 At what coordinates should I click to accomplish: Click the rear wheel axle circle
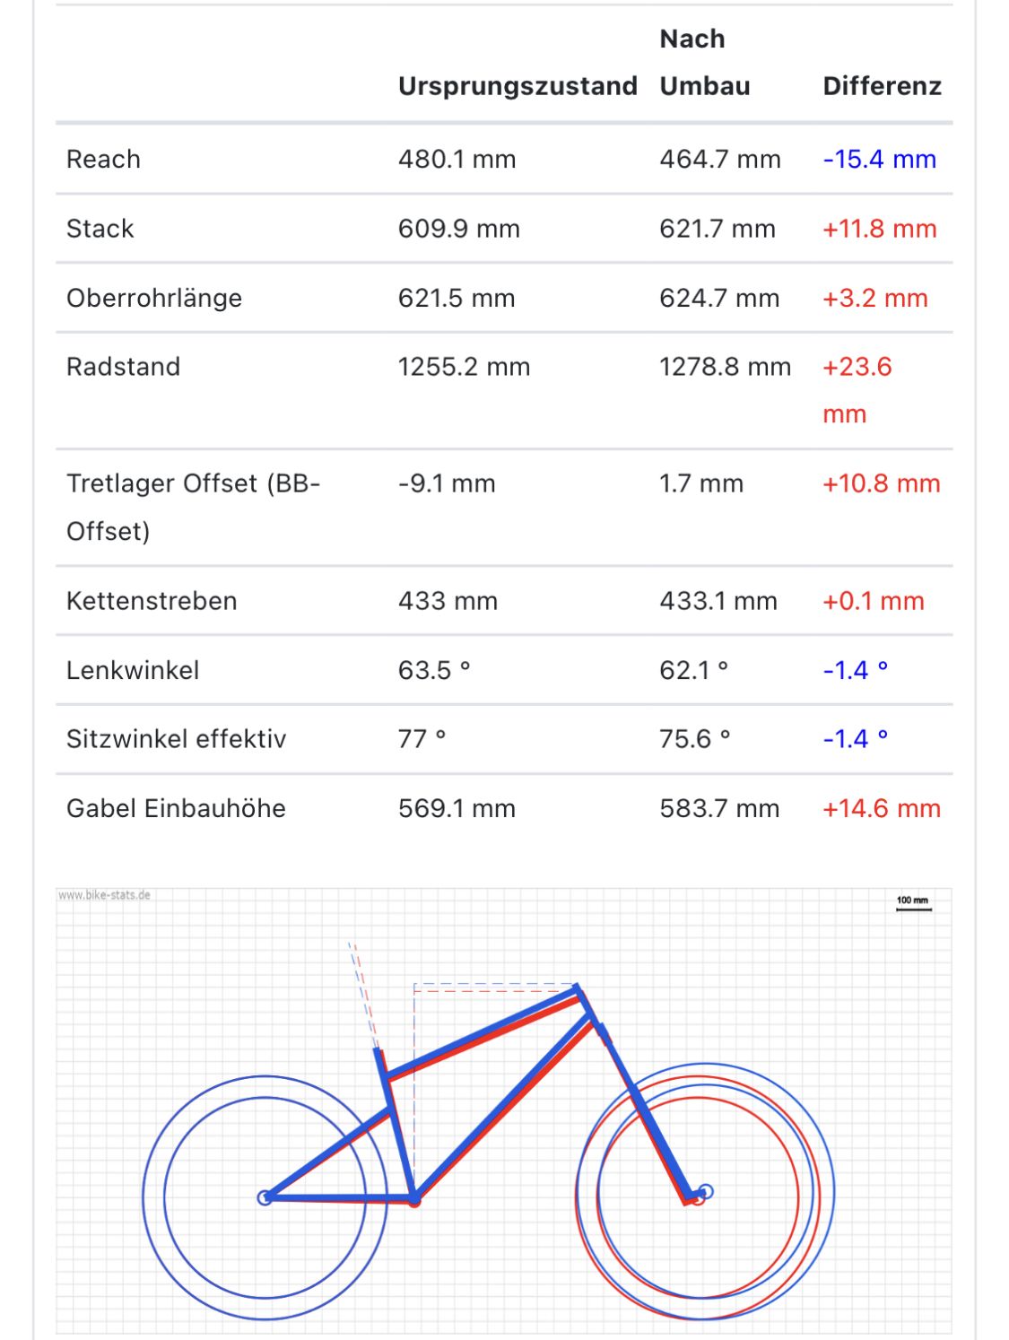coord(265,1197)
